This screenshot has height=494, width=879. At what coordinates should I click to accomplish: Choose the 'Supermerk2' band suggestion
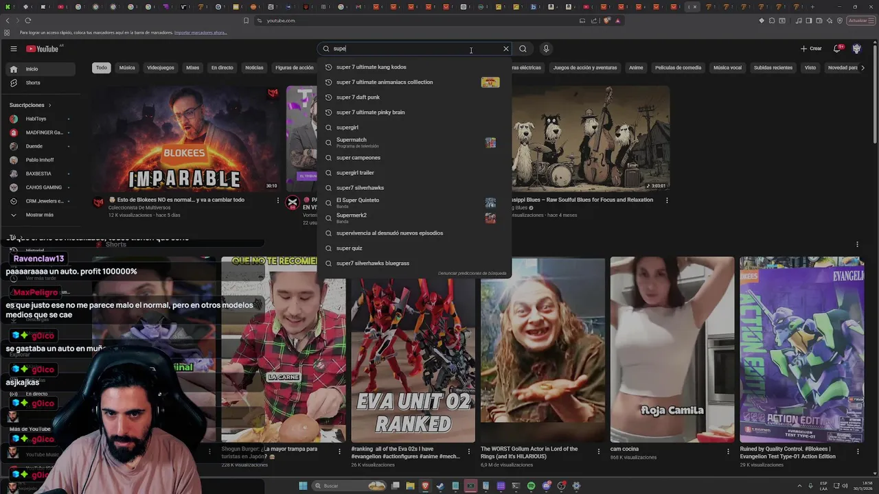coord(415,218)
